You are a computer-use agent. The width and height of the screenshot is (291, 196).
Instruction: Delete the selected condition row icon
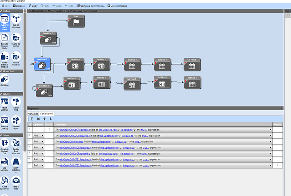click(38, 119)
